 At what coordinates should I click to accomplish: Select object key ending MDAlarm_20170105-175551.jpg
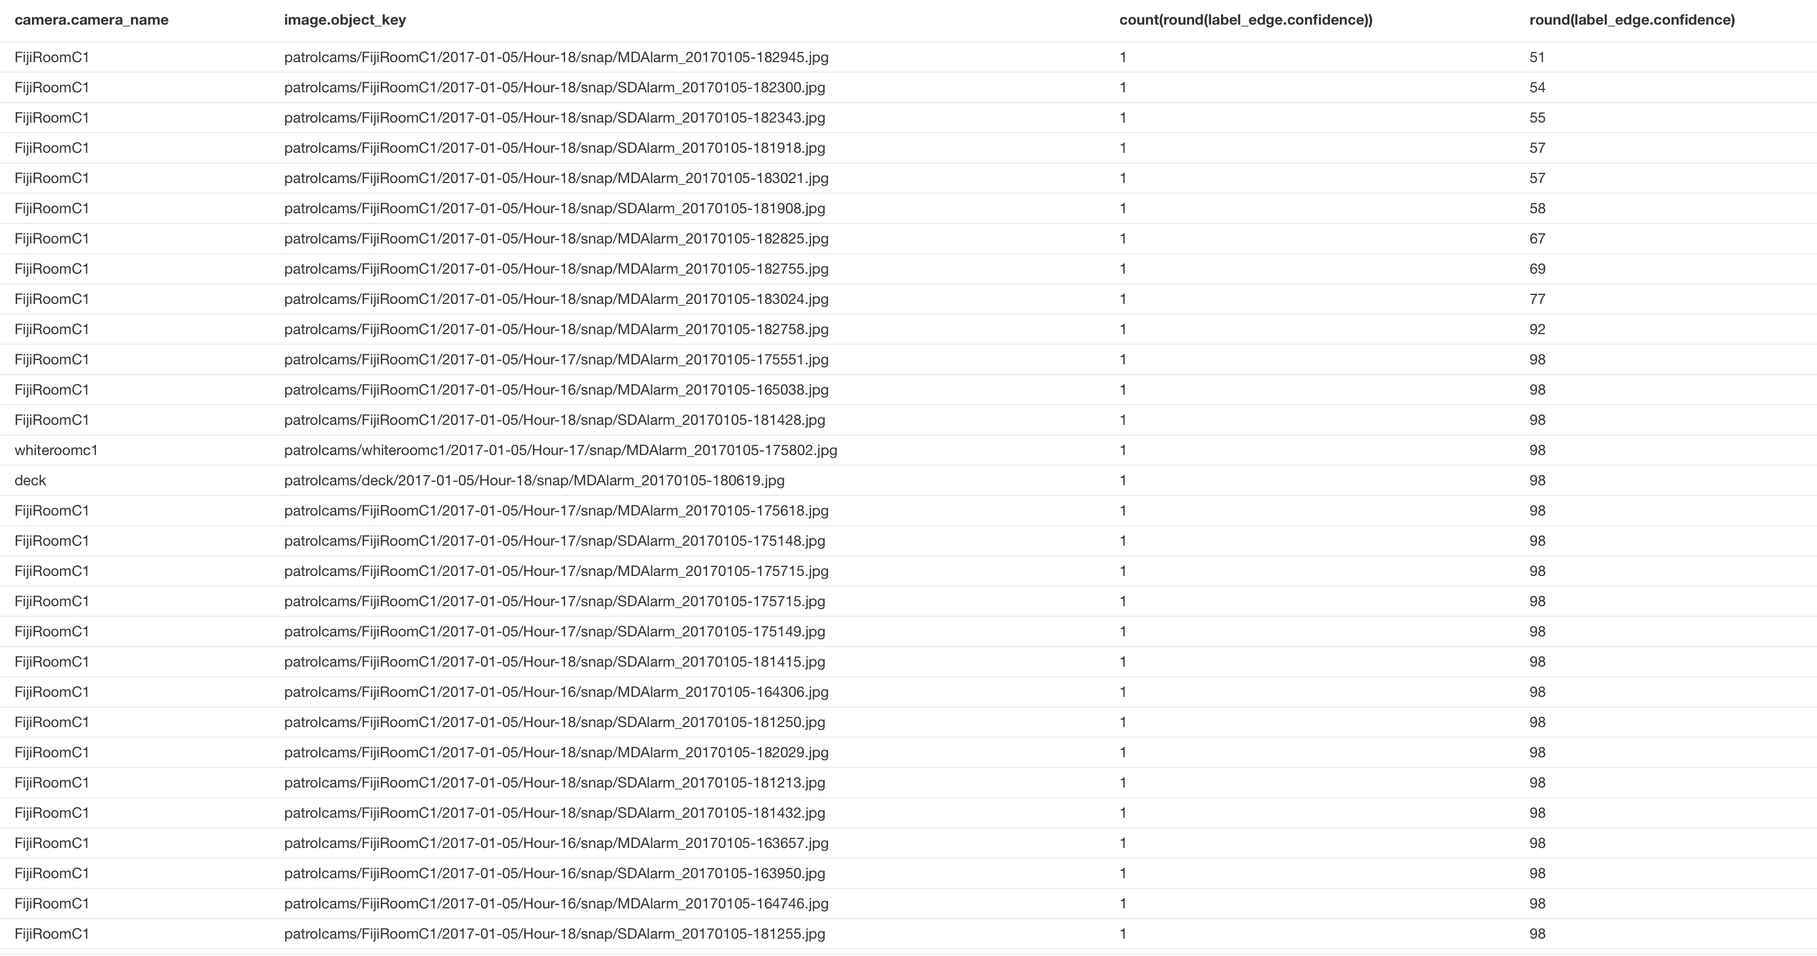[556, 360]
